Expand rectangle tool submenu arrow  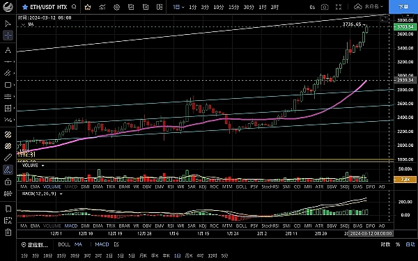pyautogui.click(x=13, y=85)
